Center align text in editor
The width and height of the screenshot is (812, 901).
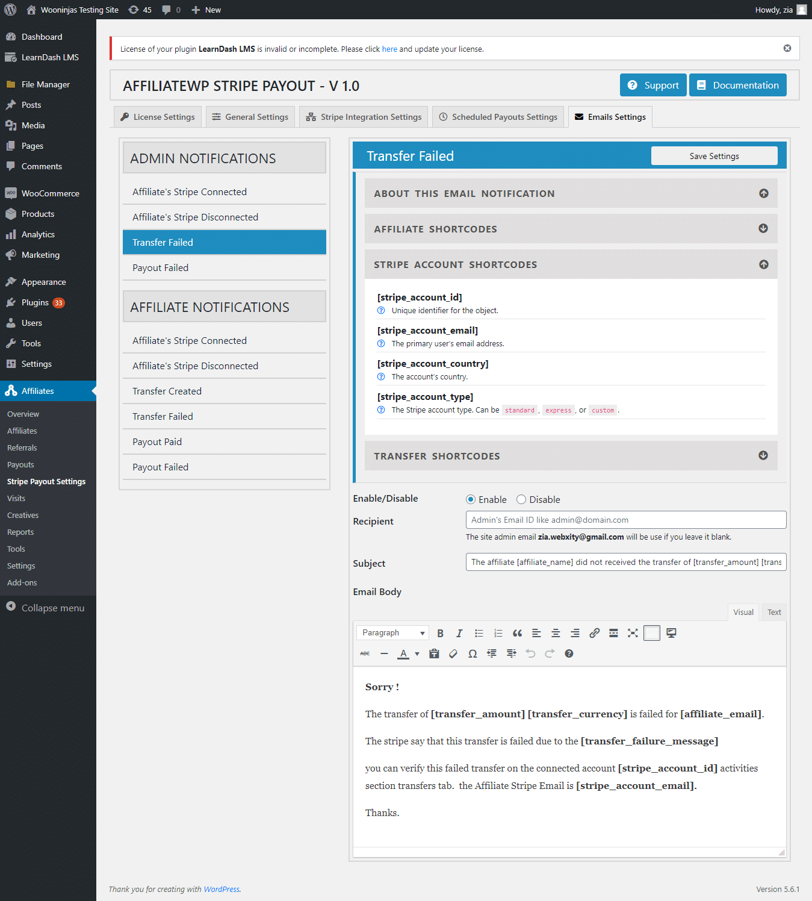pyautogui.click(x=556, y=633)
